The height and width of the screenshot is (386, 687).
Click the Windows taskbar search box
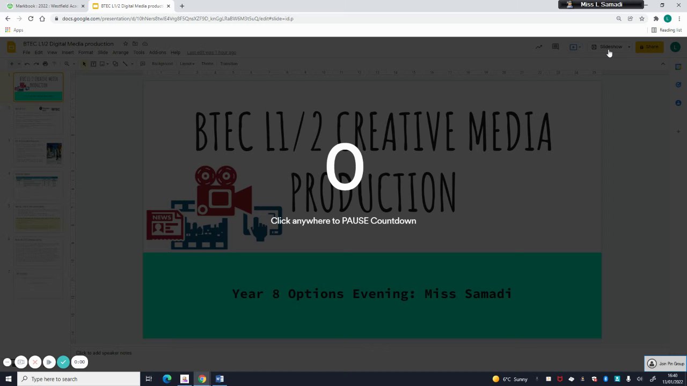point(78,379)
